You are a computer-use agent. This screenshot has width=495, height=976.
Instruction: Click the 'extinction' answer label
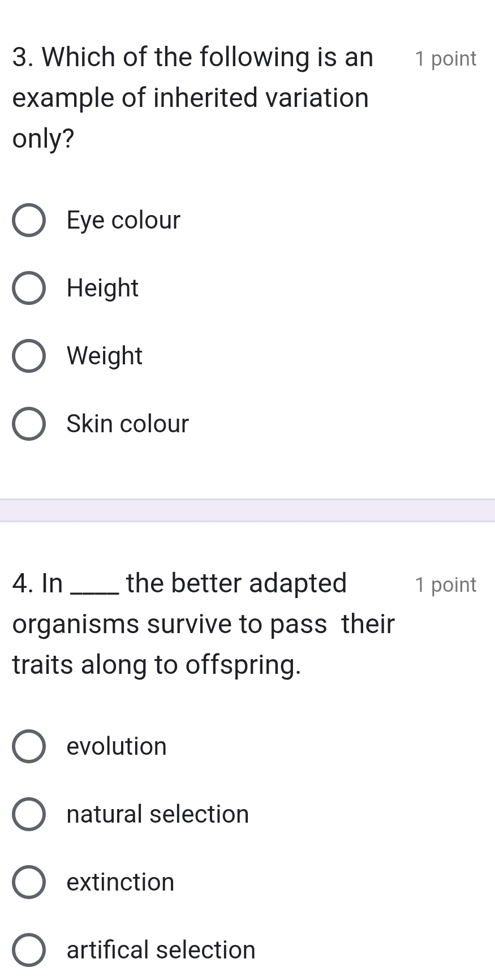[120, 882]
